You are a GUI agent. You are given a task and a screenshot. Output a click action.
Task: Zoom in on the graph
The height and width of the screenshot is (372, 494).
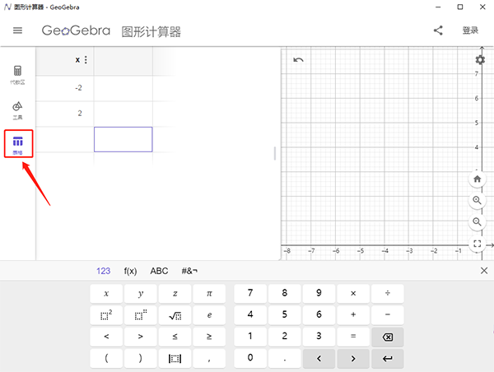pyautogui.click(x=477, y=200)
